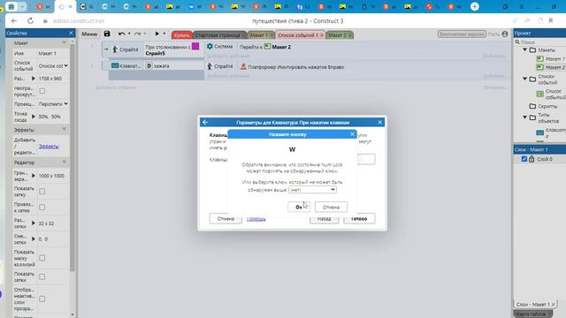The width and height of the screenshot is (566, 318).
Task: Open the guest account icon
Action: click(x=505, y=34)
